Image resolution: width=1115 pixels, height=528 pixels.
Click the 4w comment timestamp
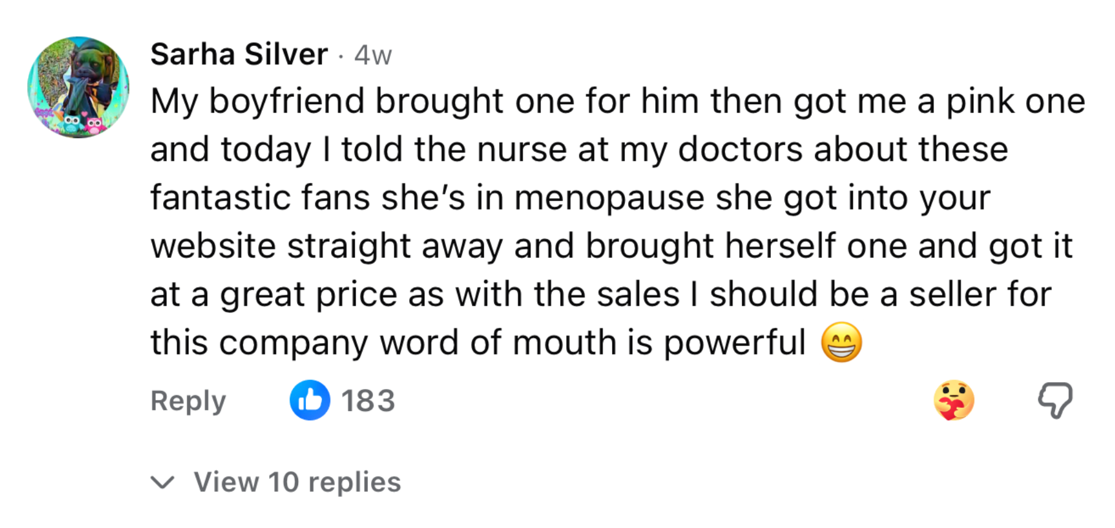click(373, 56)
